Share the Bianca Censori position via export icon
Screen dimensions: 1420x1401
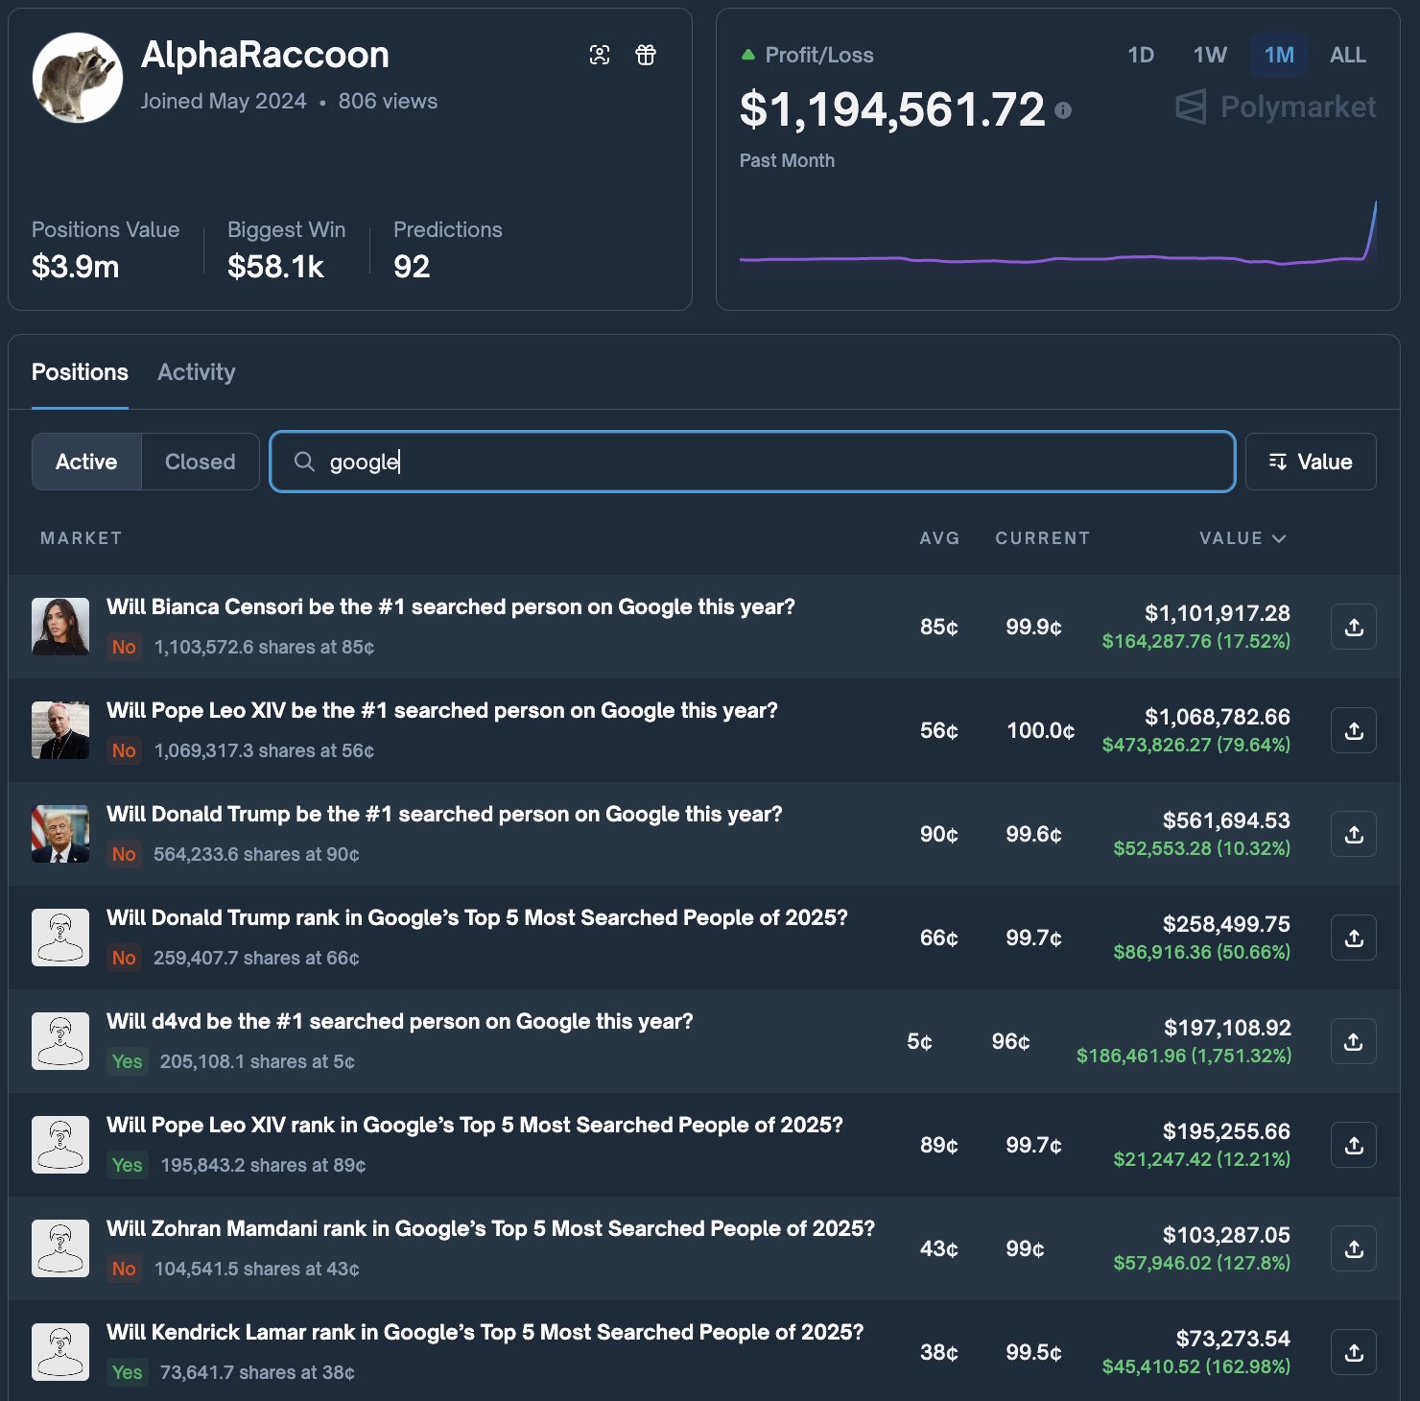coord(1353,627)
